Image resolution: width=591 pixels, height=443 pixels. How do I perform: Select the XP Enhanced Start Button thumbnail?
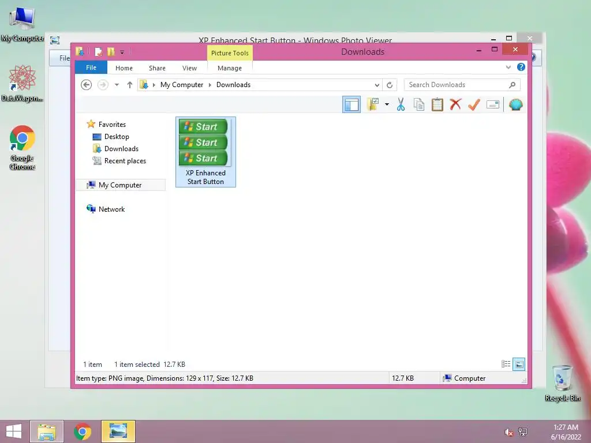[205, 152]
